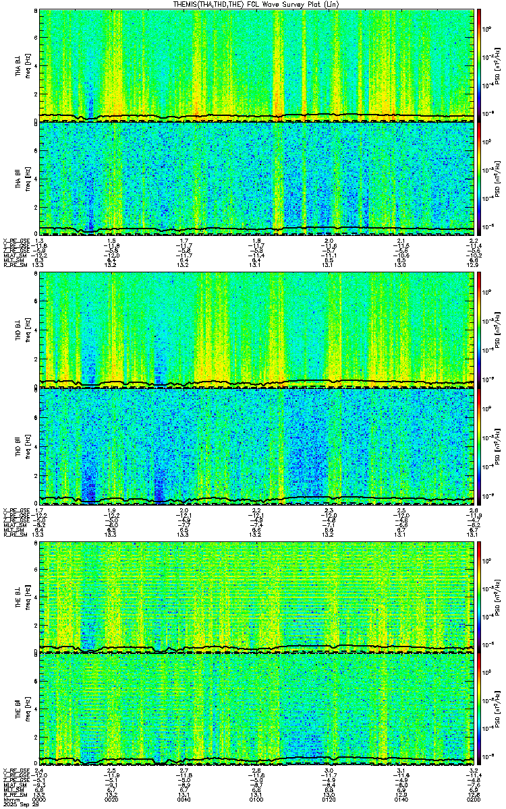The height and width of the screenshot is (809, 506).
Task: Click the 0040 time tick label
Action: click(184, 797)
